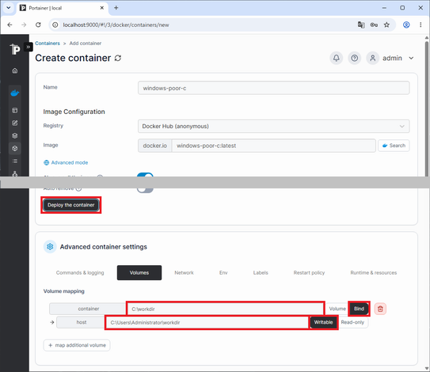Expand sidebar with double-chevron icon
The image size is (430, 372).
coord(29,47)
